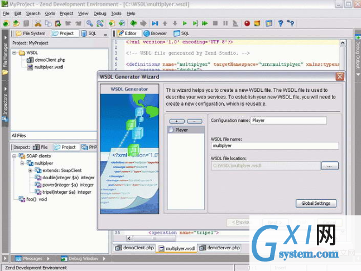Open the File menu
The image size is (361, 271).
(x=6, y=13)
